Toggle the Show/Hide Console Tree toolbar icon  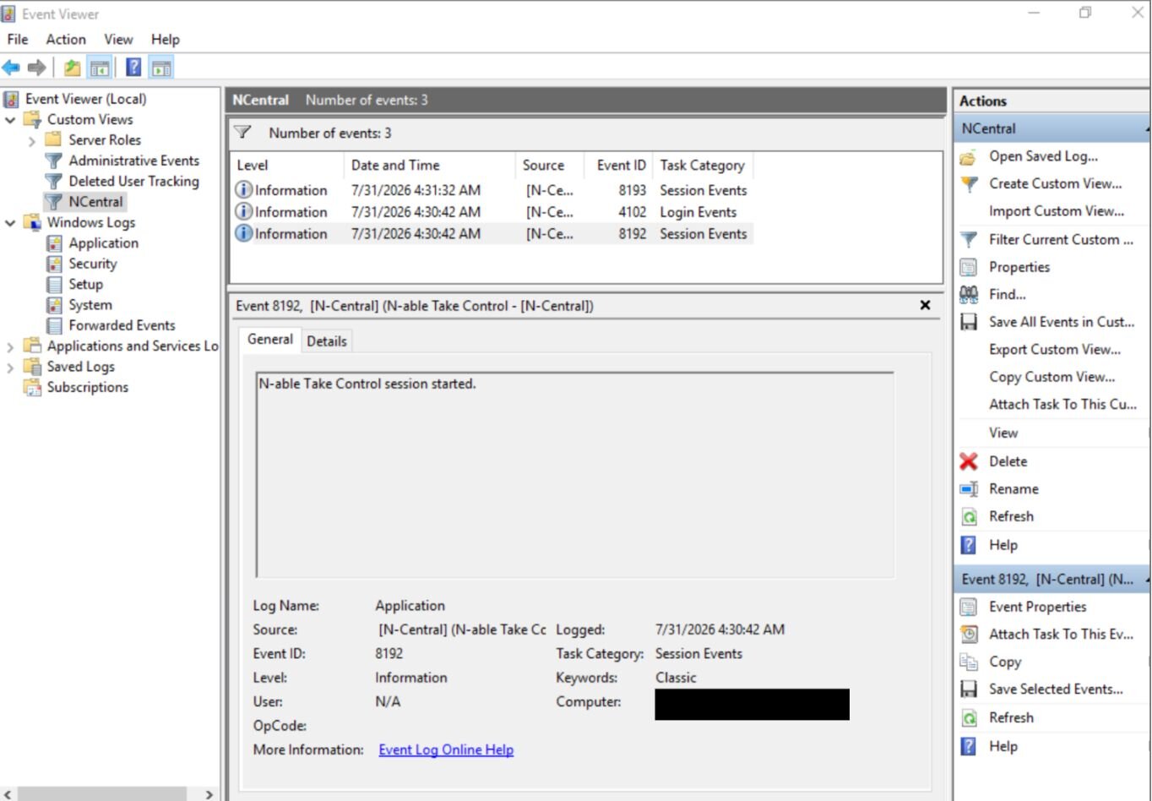point(100,68)
